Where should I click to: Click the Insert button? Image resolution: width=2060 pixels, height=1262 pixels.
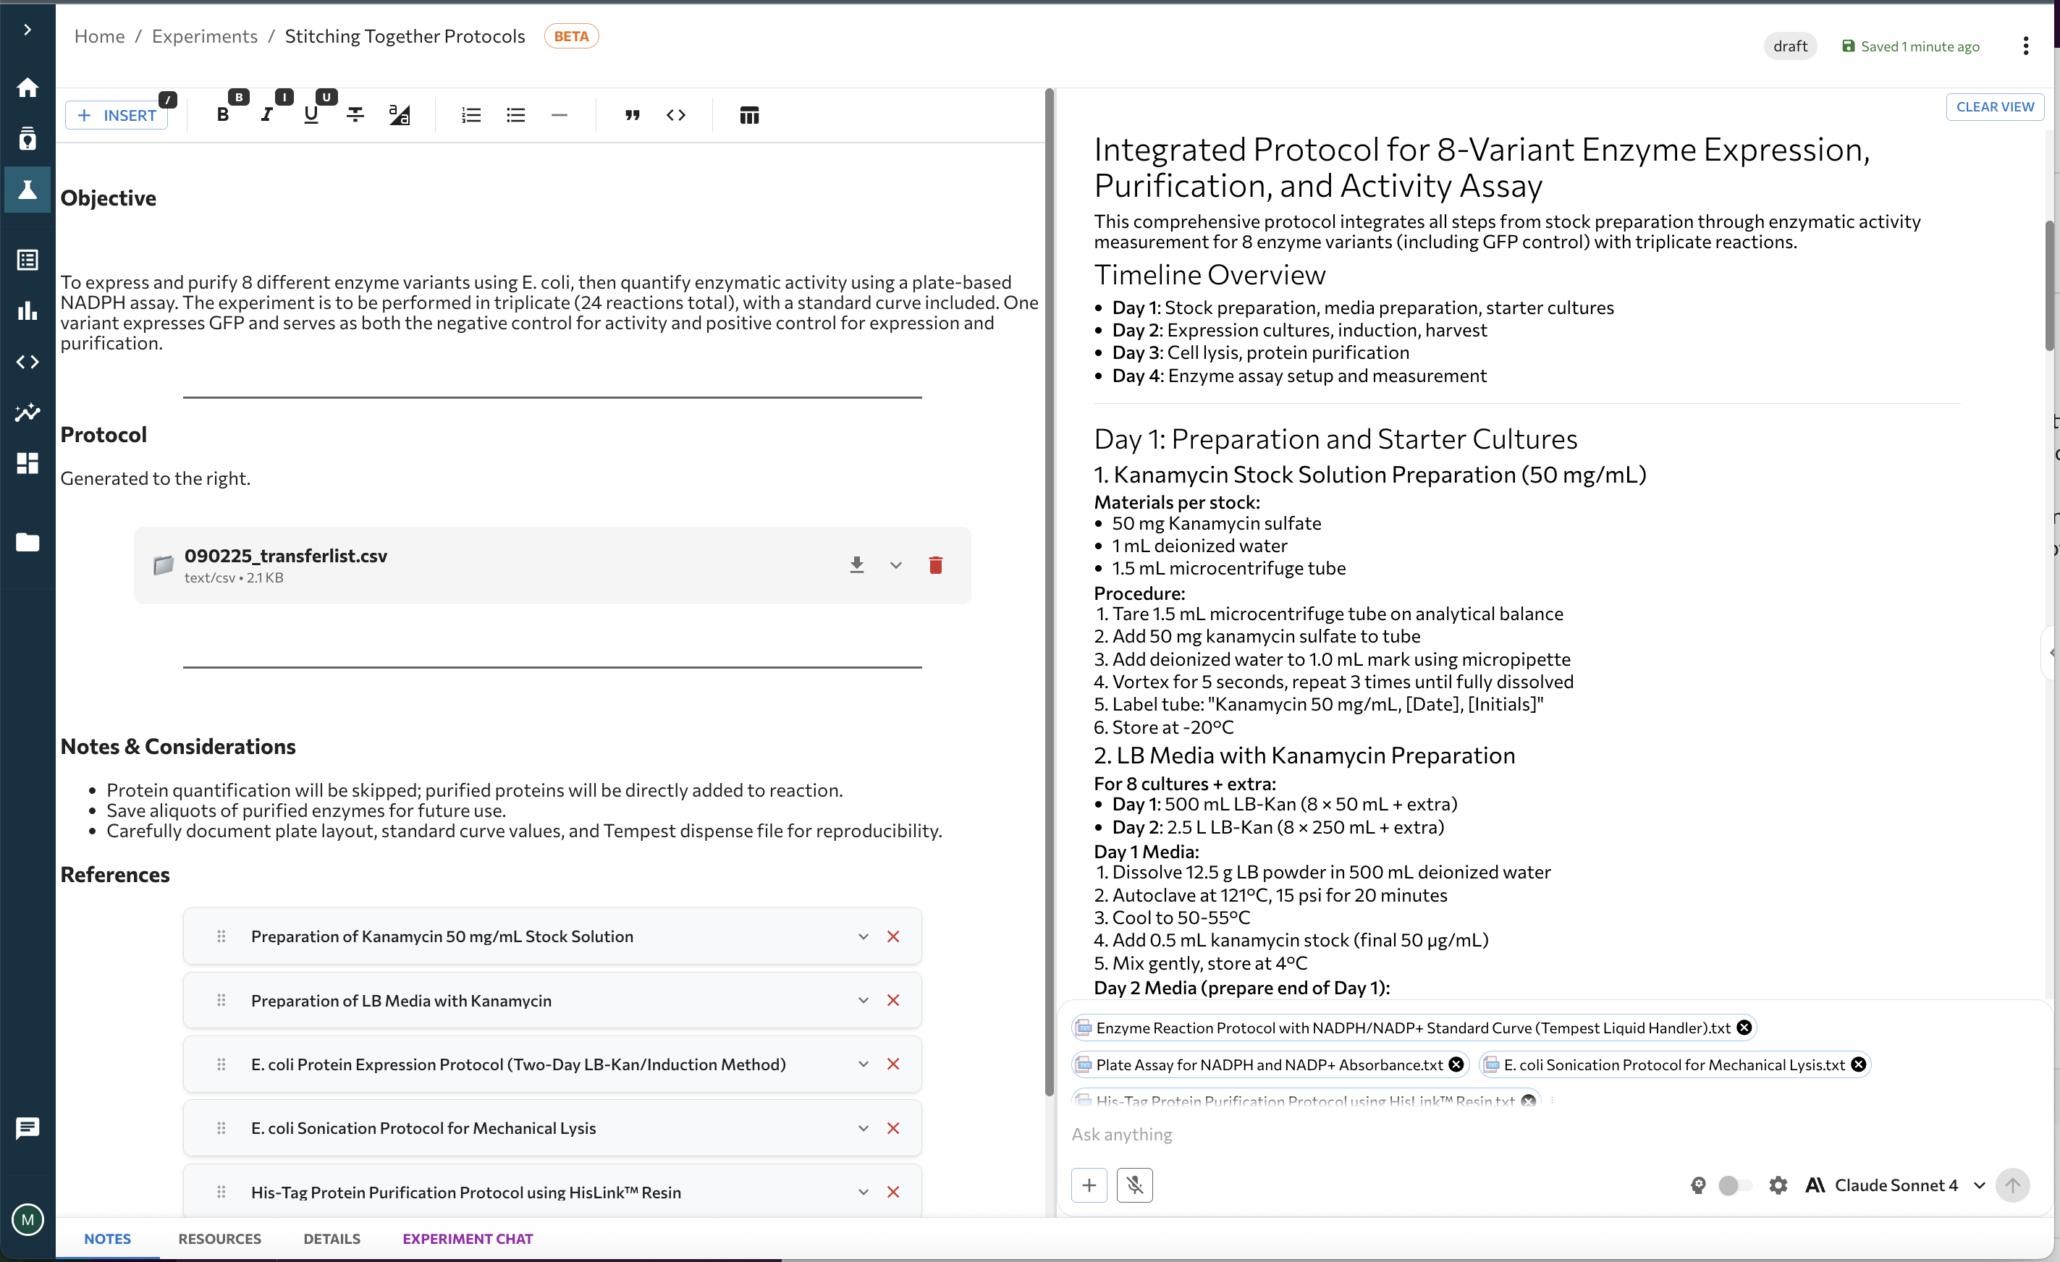tap(117, 115)
